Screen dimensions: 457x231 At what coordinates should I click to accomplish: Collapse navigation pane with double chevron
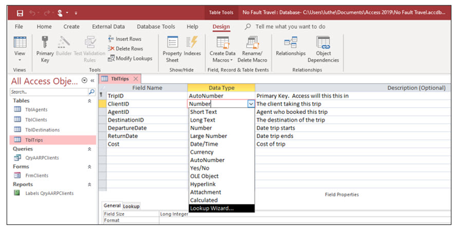click(92, 81)
